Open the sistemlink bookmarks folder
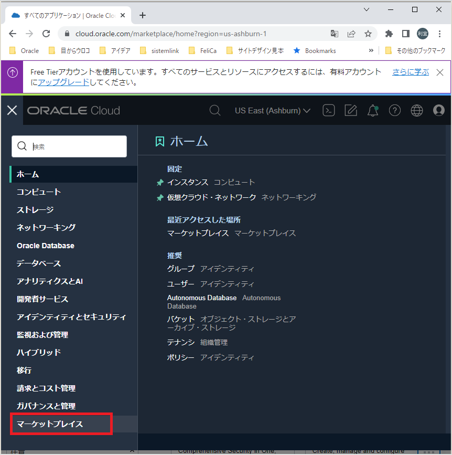Screen dimensions: 452x455 [x=159, y=51]
